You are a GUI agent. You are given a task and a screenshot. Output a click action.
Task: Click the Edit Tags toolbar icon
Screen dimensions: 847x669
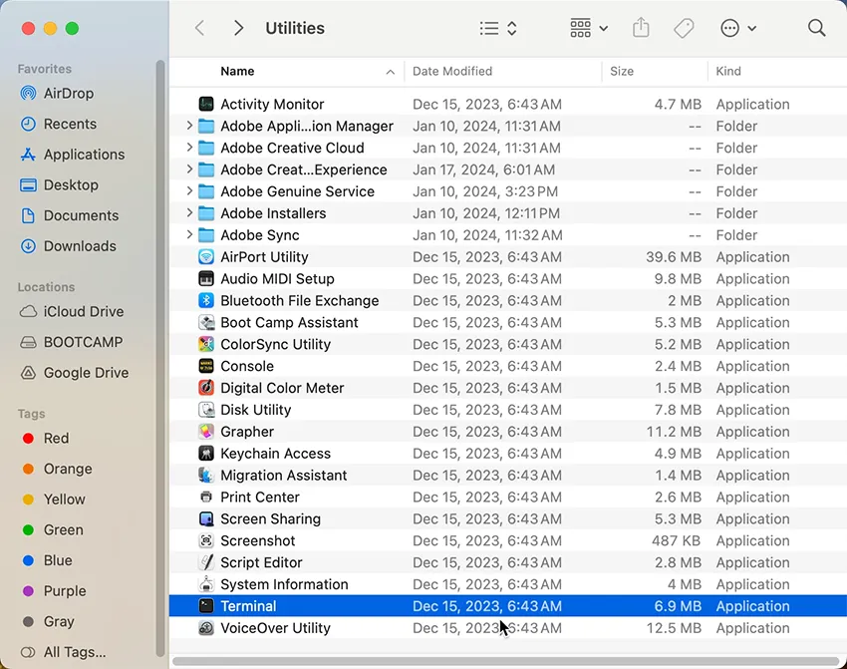[684, 28]
